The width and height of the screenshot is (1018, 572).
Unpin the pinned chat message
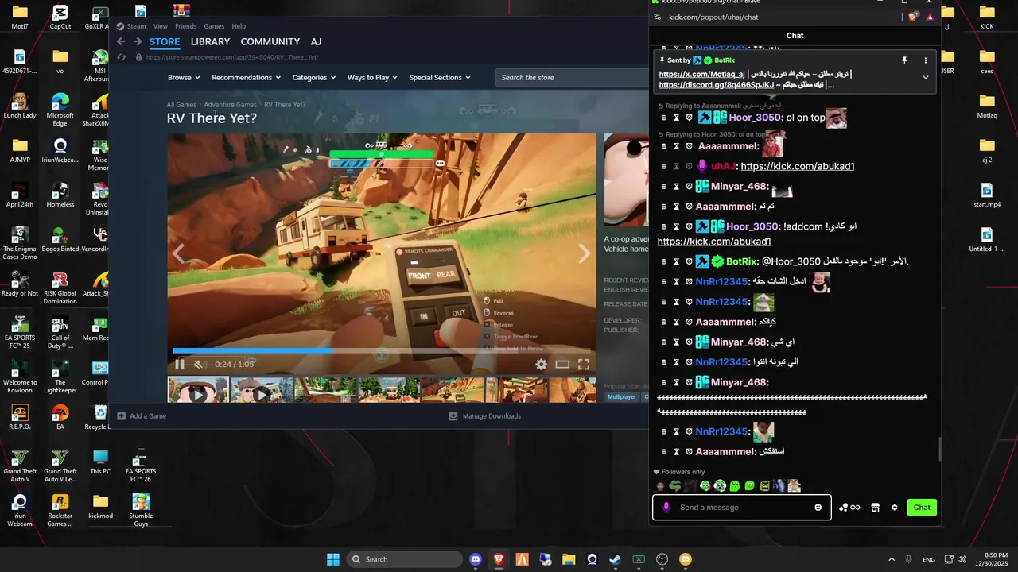904,60
